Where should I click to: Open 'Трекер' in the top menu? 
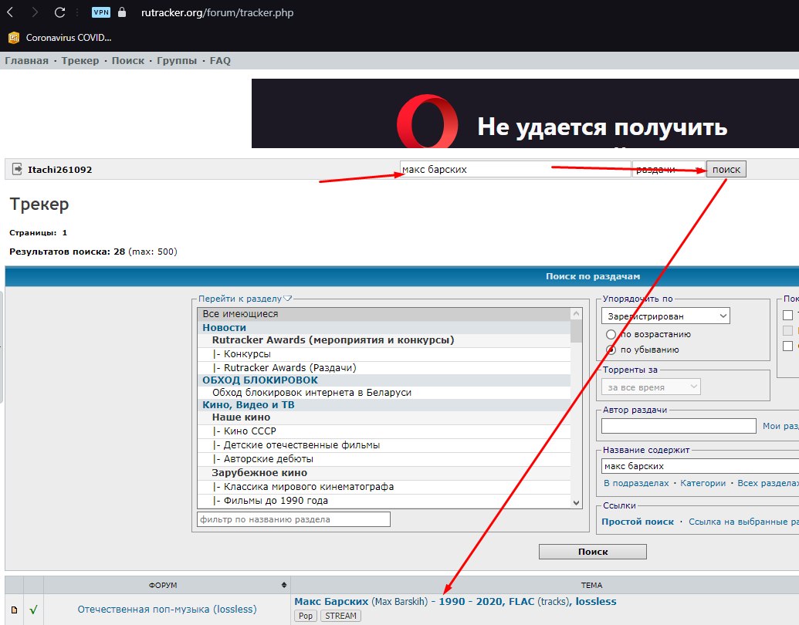pos(80,61)
